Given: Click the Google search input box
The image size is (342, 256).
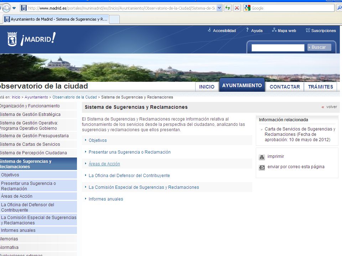Looking at the screenshot, I should [292, 8].
